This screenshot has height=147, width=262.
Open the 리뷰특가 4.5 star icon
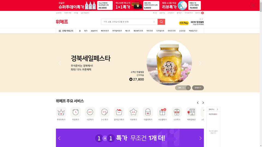coord(133,112)
